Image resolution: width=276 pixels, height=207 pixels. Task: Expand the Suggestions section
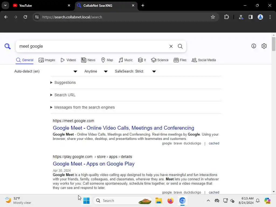63,82
